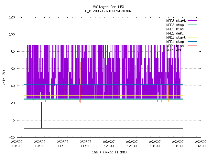Click the x-axis tick label 10:30
The width and height of the screenshot is (207, 155).
[39, 146]
